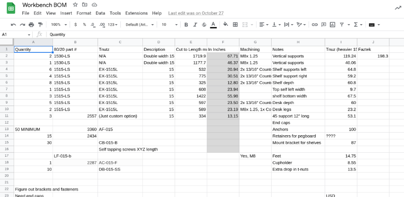The height and width of the screenshot is (197, 404).
Task: Toggle strikethrough formatting
Action: [204, 25]
